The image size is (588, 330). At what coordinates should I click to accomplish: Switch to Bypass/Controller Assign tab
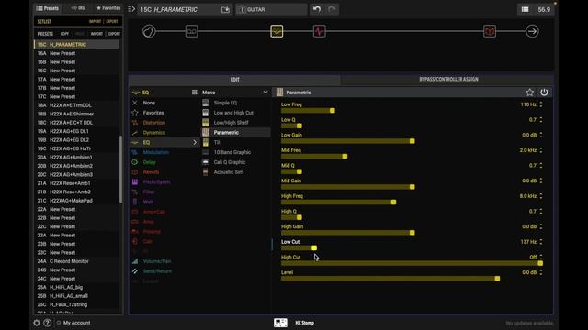(448, 80)
